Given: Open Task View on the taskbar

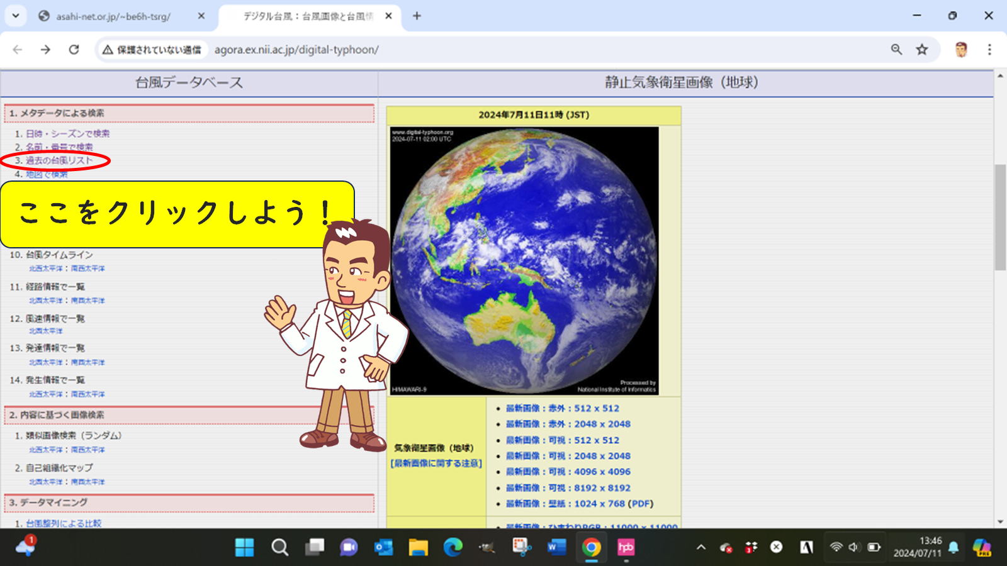Looking at the screenshot, I should pyautogui.click(x=314, y=547).
